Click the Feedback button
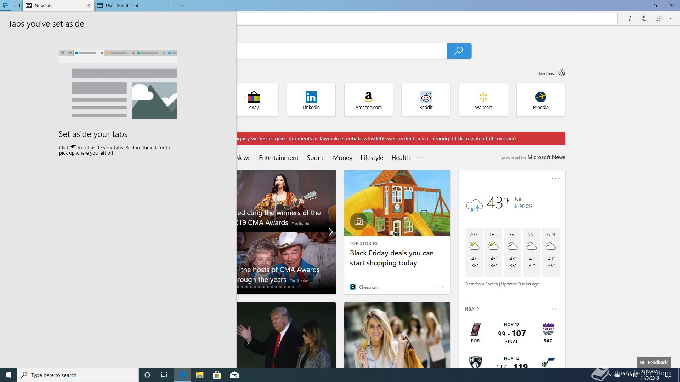The height and width of the screenshot is (382, 680). point(654,362)
